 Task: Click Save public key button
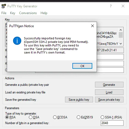(79, 100)
